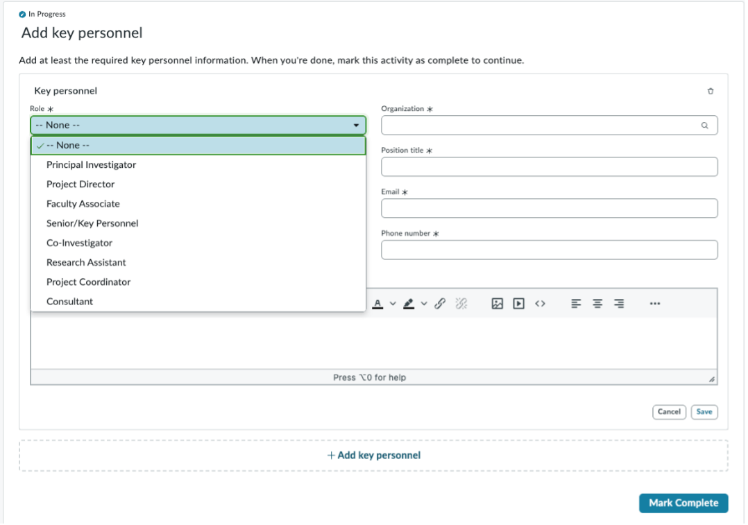Click the Position title field
The image size is (748, 525).
pyautogui.click(x=549, y=167)
